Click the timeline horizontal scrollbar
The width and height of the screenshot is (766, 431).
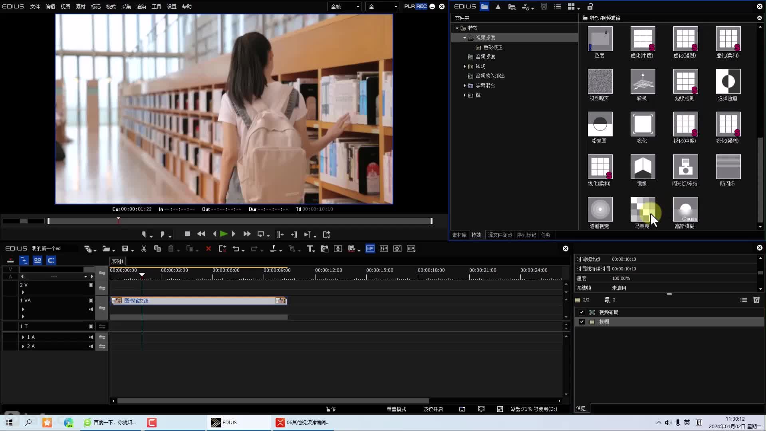(273, 401)
